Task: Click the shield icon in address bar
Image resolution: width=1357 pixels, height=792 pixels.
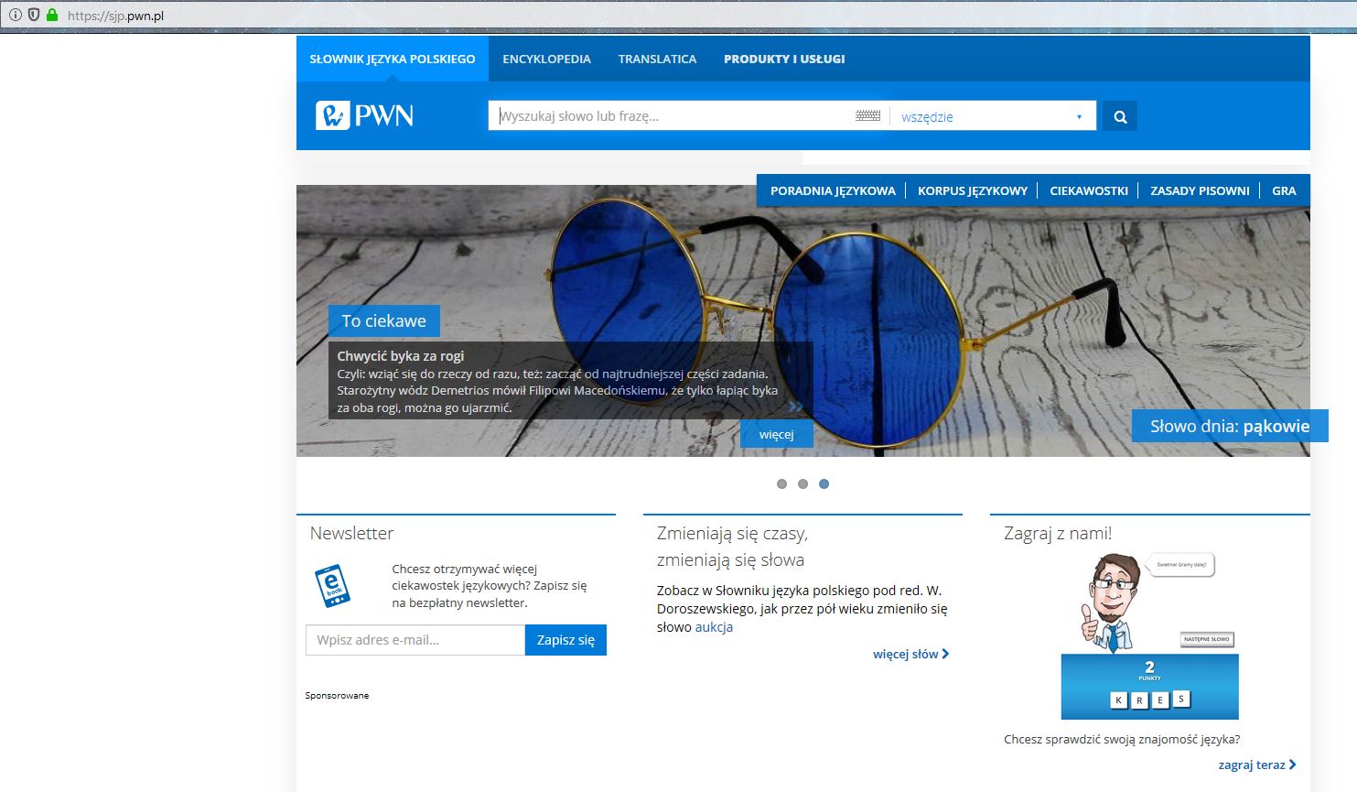Action: pyautogui.click(x=34, y=16)
